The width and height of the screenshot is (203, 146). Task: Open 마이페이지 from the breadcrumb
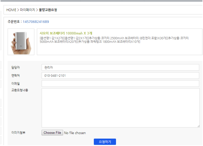(27, 10)
